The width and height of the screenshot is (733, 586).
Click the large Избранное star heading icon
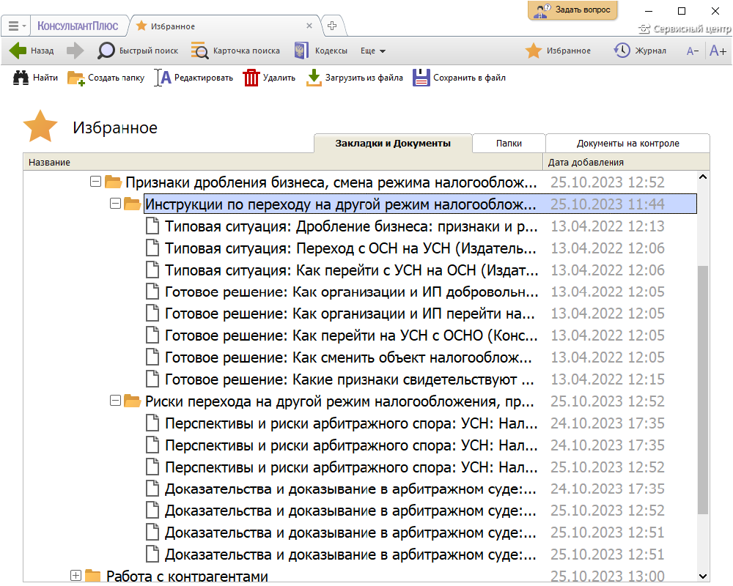(40, 126)
